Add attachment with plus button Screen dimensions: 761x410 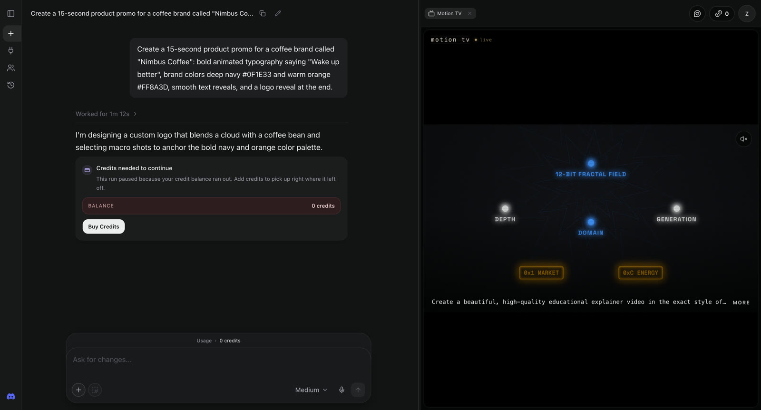tap(78, 390)
